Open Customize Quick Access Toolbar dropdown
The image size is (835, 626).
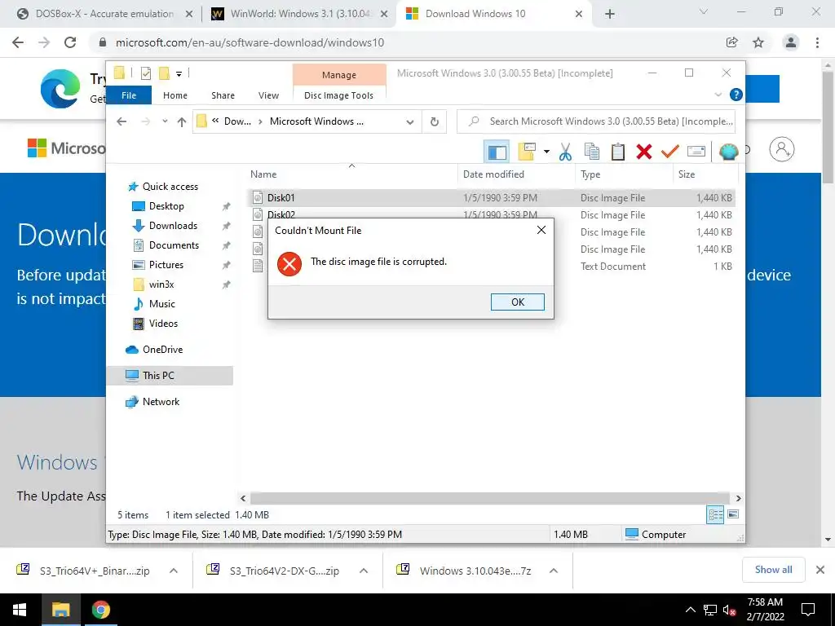179,74
